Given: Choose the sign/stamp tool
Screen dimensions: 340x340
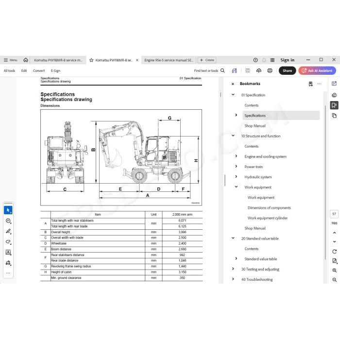Looking at the screenshot, I should coord(8,263).
